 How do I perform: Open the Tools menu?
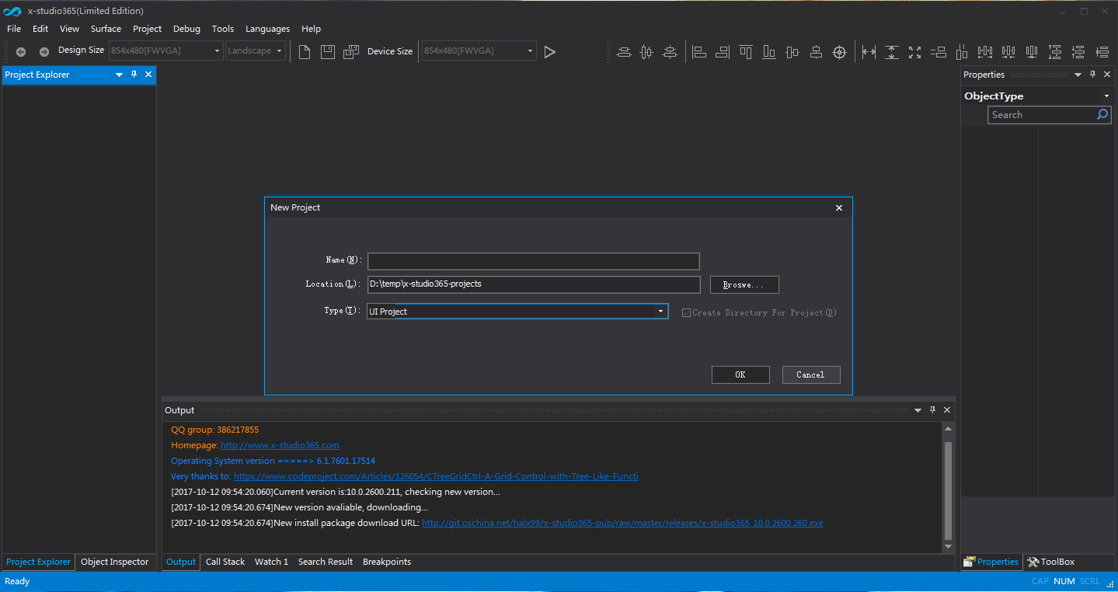(223, 29)
